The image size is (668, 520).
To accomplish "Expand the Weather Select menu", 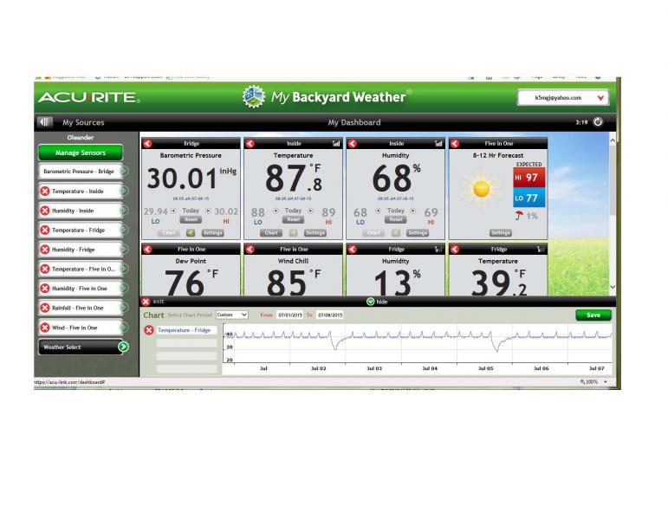I will [122, 347].
